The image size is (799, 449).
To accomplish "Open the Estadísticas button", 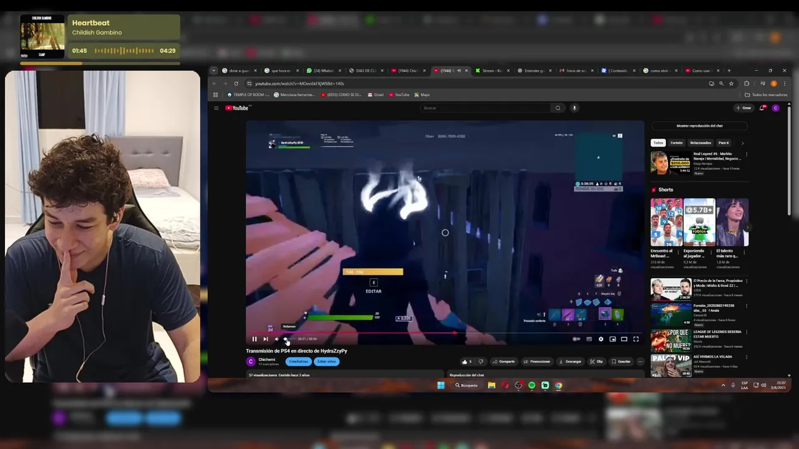I will click(298, 362).
